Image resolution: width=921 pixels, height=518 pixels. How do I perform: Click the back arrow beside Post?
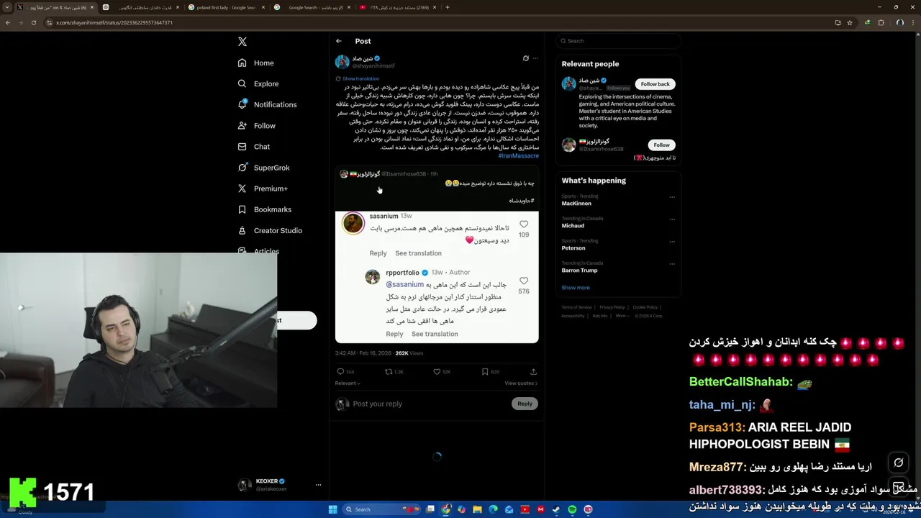339,41
